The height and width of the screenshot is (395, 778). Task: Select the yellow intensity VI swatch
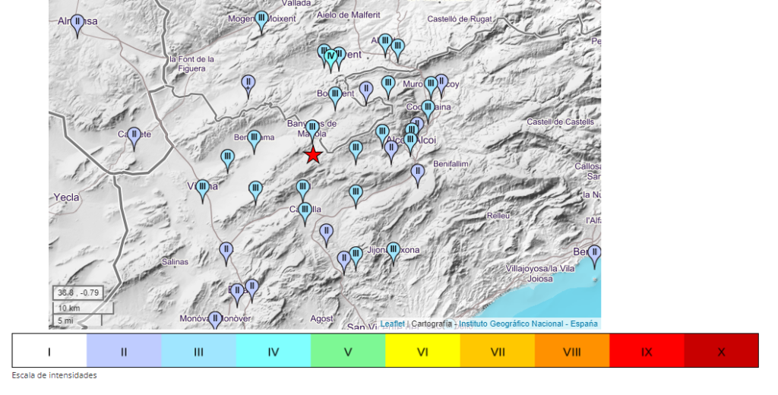422,352
